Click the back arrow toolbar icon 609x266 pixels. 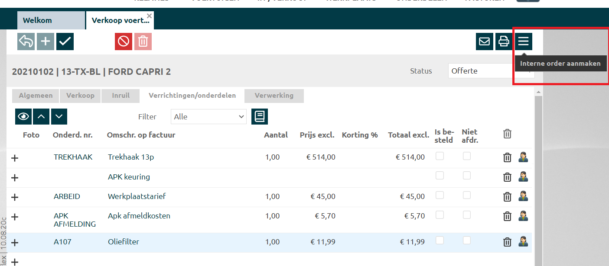26,42
